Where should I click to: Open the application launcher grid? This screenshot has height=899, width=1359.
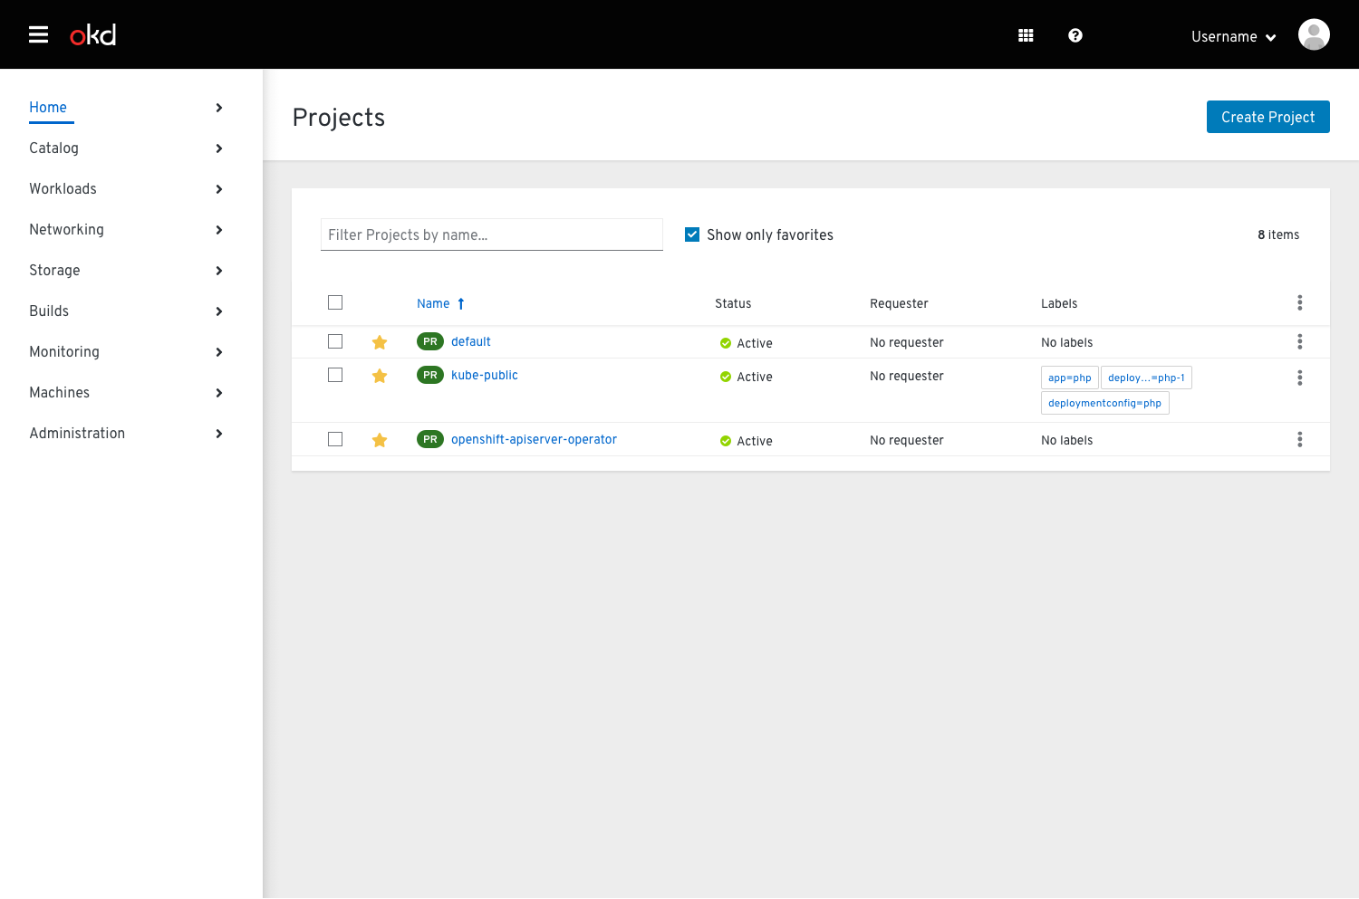tap(1026, 35)
